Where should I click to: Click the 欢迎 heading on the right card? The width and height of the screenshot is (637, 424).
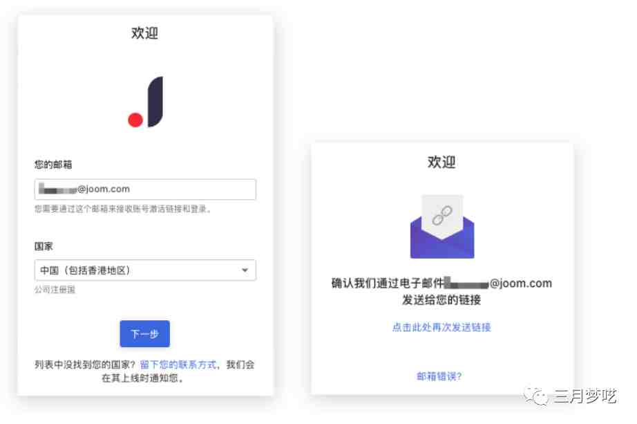tap(441, 162)
